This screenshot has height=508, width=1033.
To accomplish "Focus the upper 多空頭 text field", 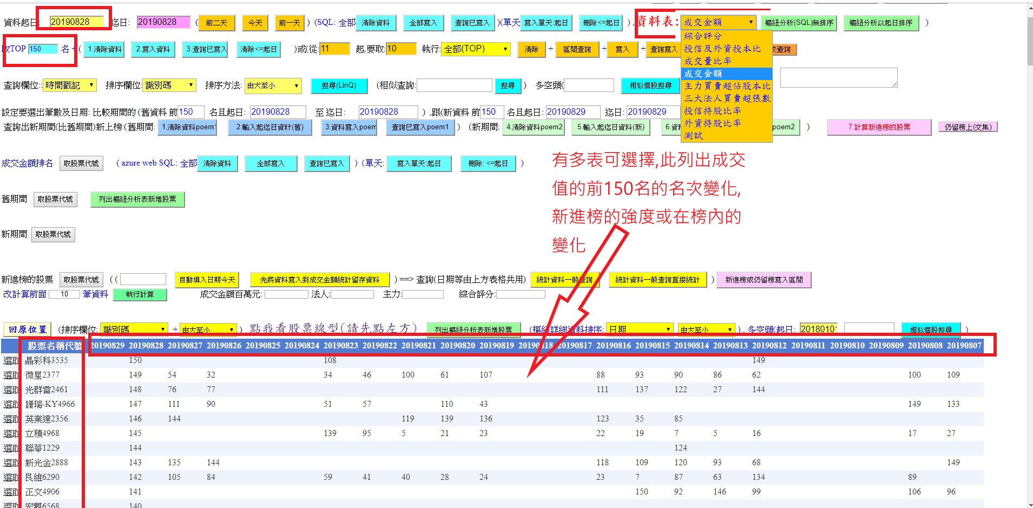I will (x=589, y=85).
